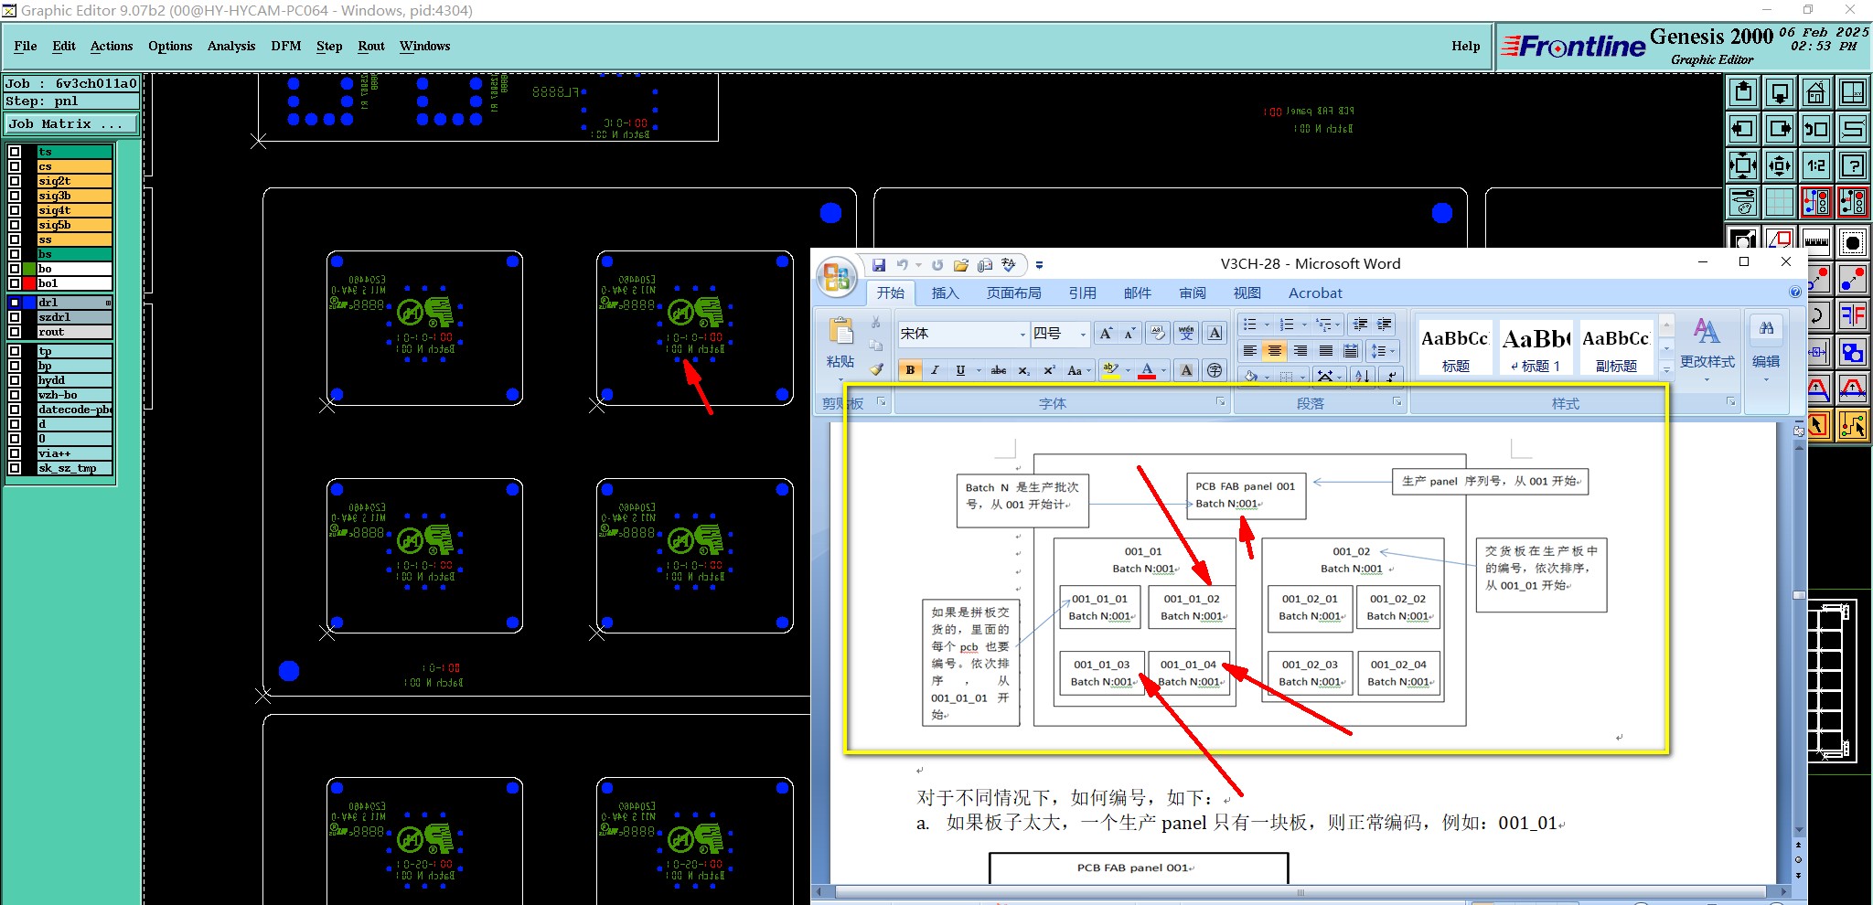The image size is (1873, 905).
Task: Open the 段落 paragraph dialog launcher
Action: point(1397,402)
